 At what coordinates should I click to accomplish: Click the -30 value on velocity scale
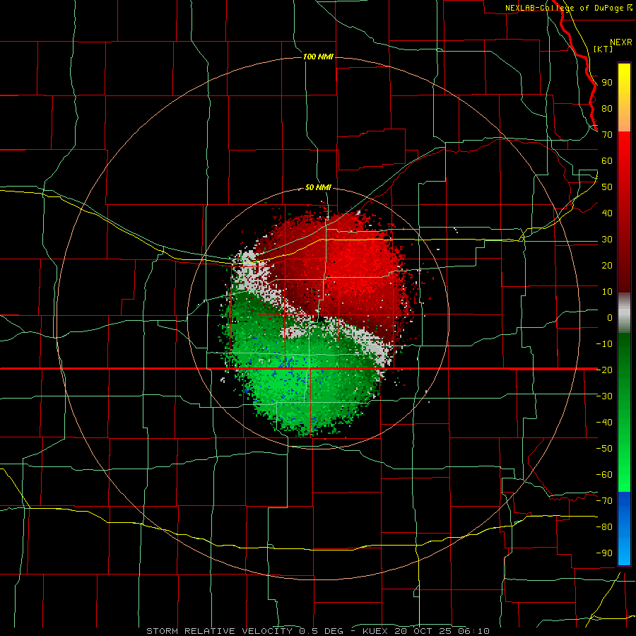(604, 396)
